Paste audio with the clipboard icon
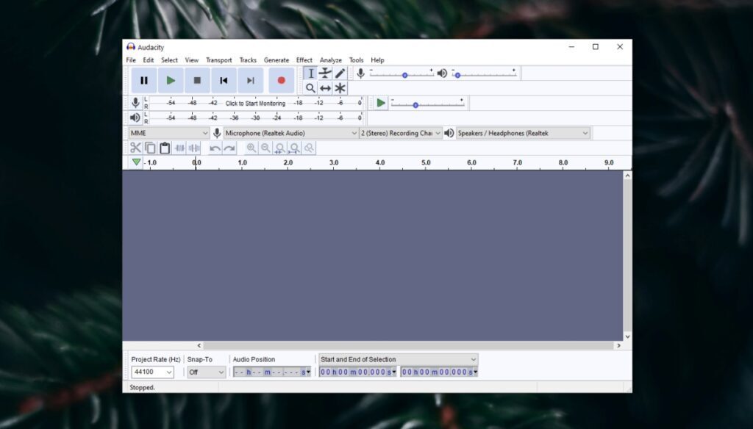Image resolution: width=753 pixels, height=429 pixels. (163, 147)
